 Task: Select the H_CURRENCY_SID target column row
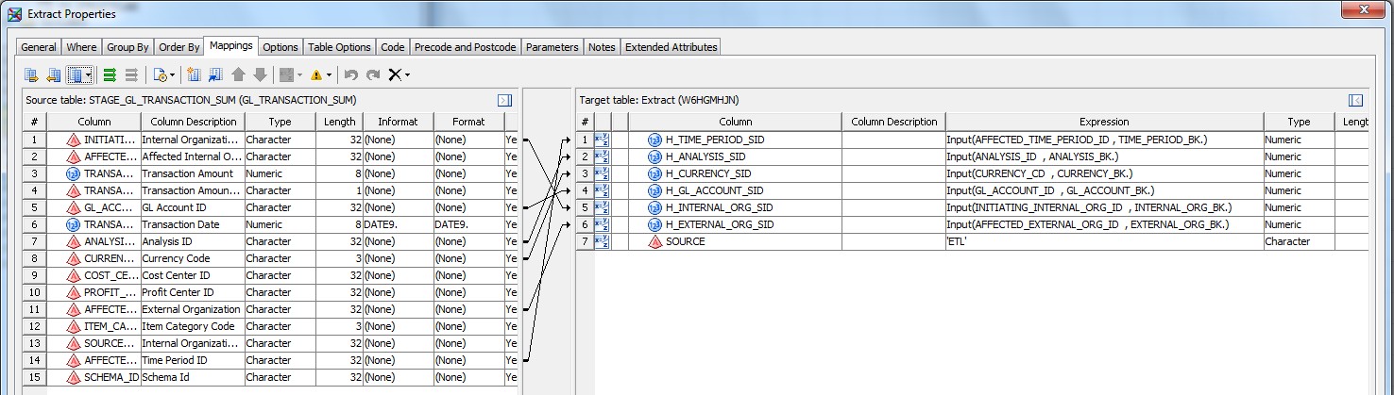[708, 173]
